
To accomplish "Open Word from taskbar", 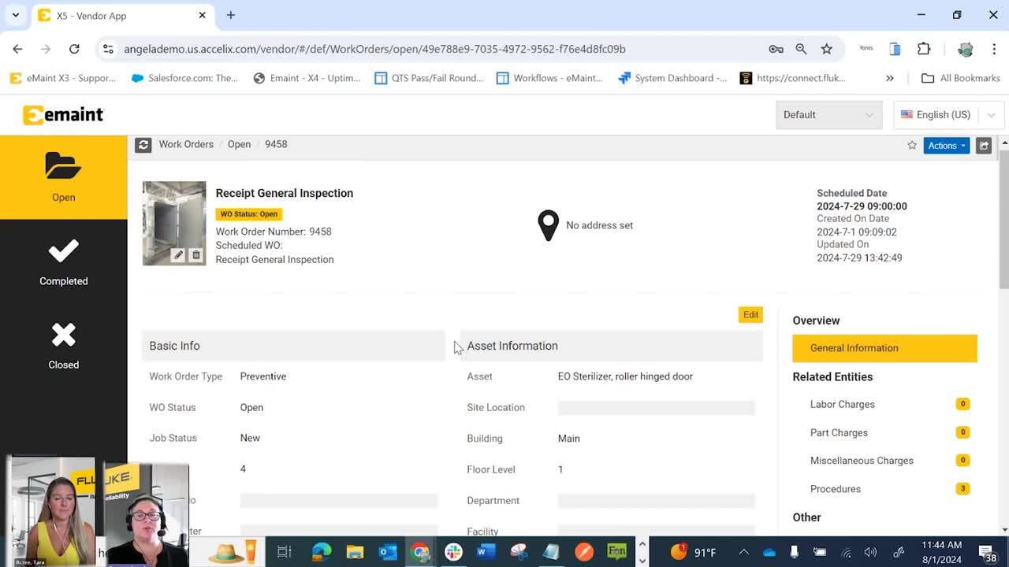I will pyautogui.click(x=486, y=552).
